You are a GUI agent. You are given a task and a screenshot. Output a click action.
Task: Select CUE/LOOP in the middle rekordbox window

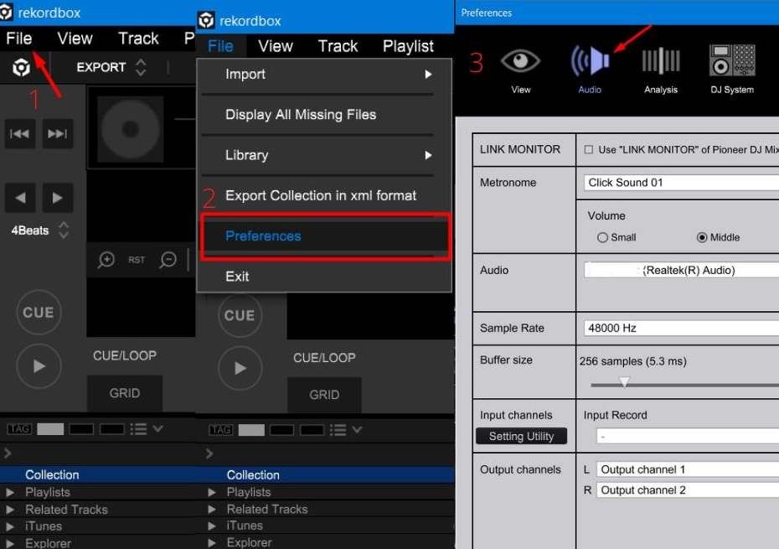coord(324,358)
